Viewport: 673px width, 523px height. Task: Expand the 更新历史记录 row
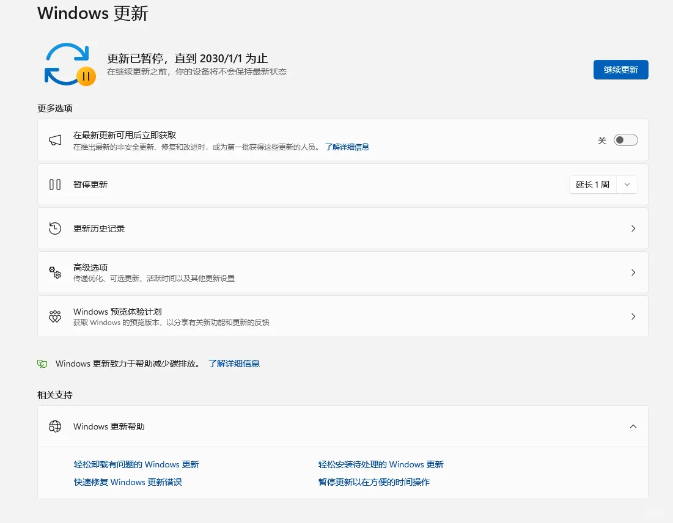(x=633, y=228)
